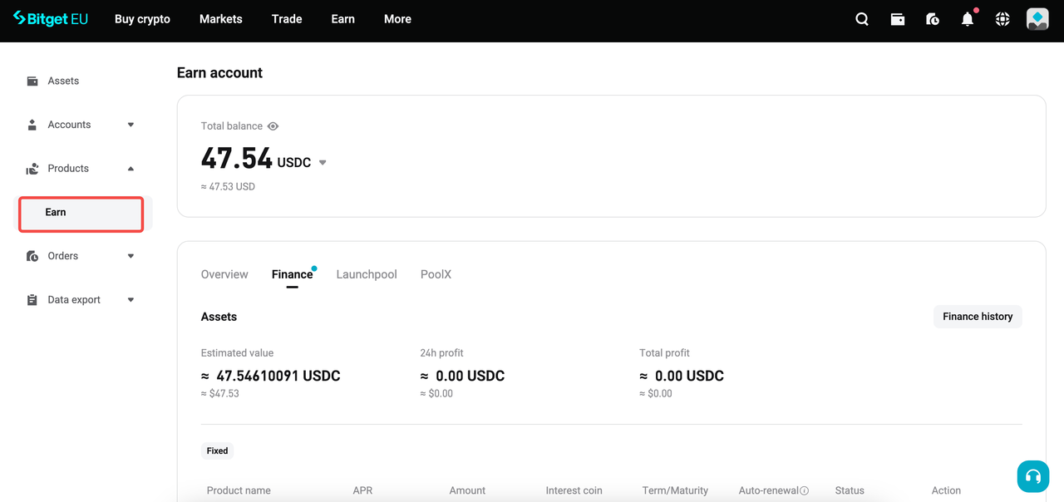Collapse the Products sidebar arrow
The height and width of the screenshot is (502, 1064).
tap(131, 169)
